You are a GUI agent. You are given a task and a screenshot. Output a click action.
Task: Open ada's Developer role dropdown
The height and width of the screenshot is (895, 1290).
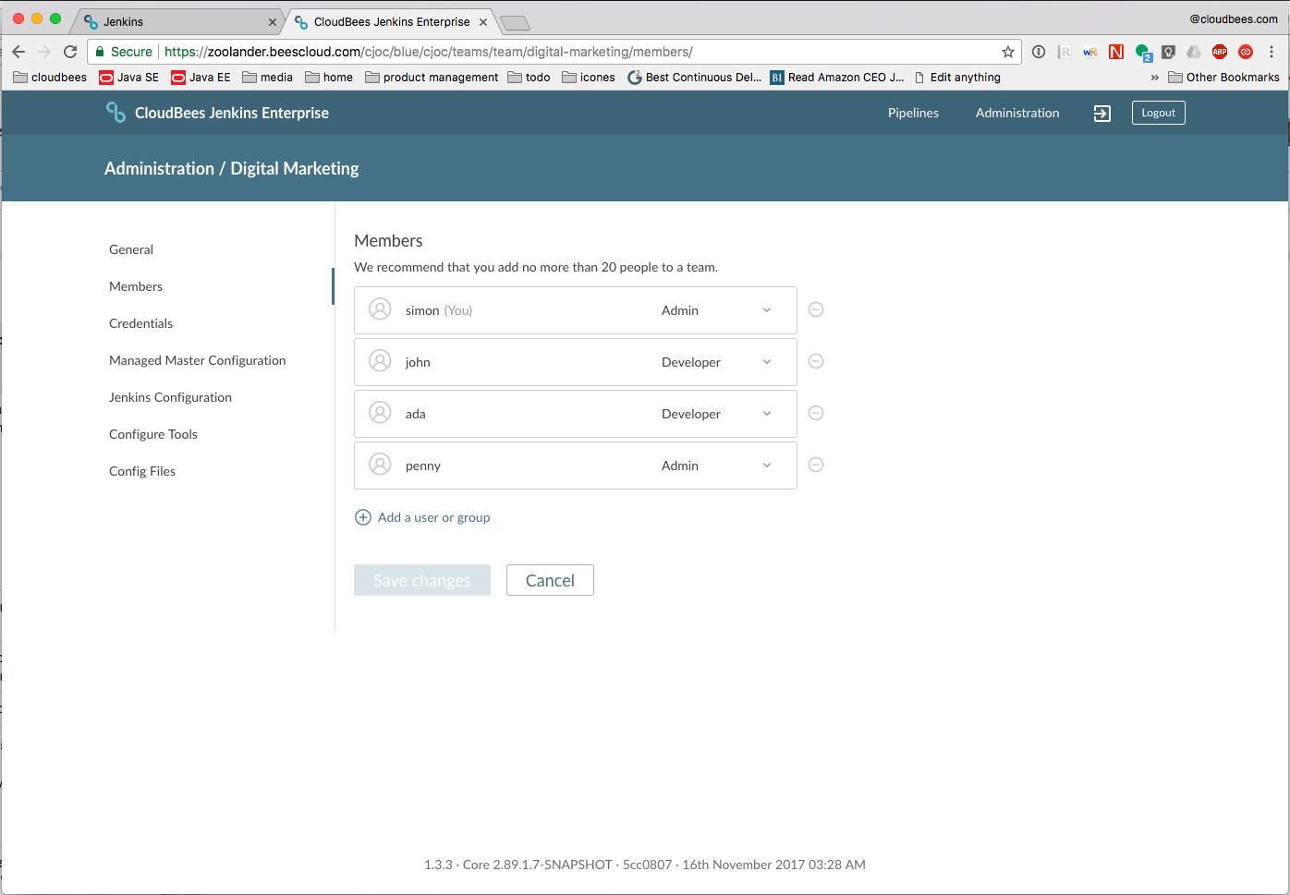[x=717, y=414]
